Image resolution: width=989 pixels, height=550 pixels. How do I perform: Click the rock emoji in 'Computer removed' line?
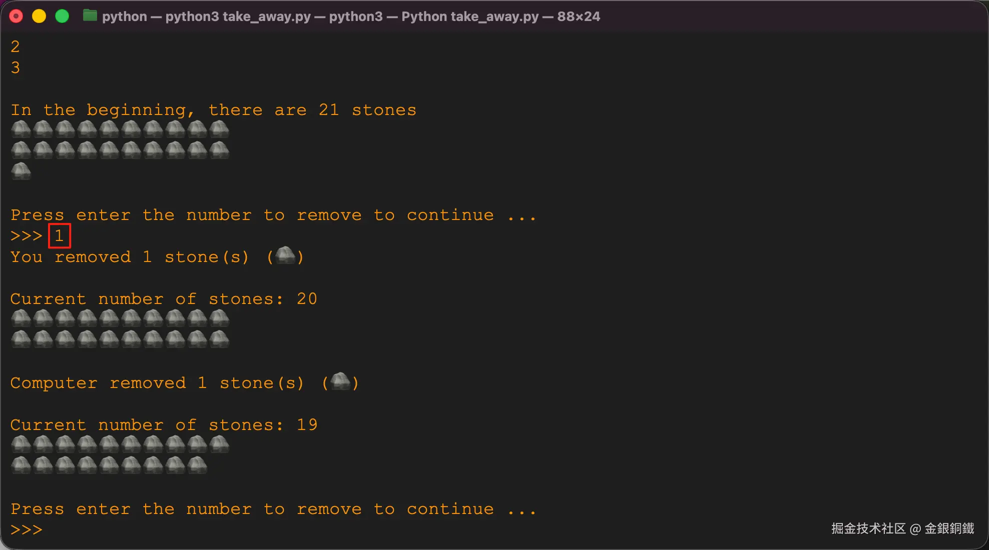pyautogui.click(x=340, y=381)
